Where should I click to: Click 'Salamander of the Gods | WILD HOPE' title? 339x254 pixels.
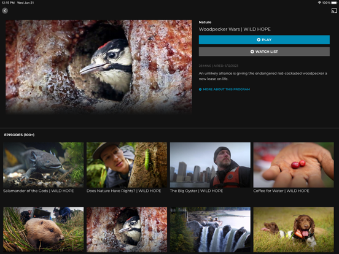pyautogui.click(x=39, y=191)
